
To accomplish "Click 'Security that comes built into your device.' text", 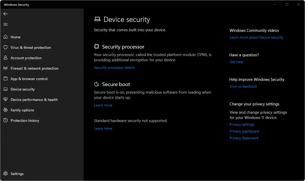I will [130, 30].
